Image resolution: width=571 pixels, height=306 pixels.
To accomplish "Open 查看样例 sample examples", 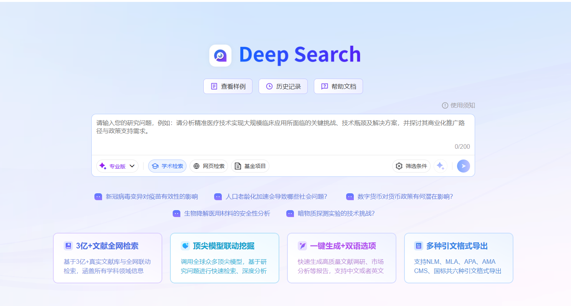I will tap(228, 86).
